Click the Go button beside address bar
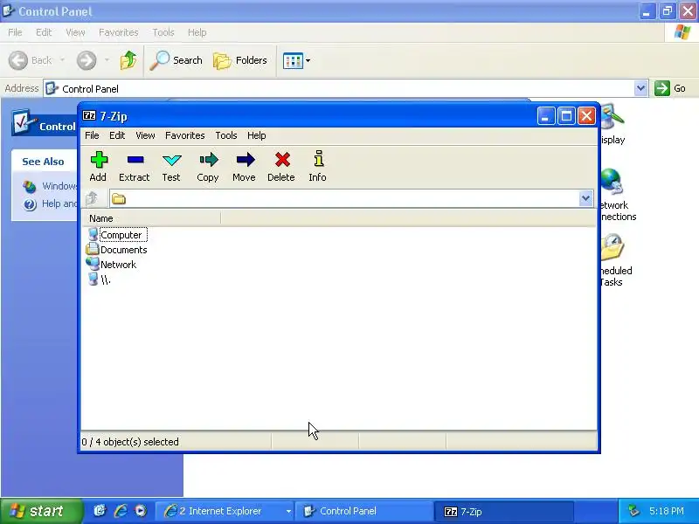 [670, 88]
